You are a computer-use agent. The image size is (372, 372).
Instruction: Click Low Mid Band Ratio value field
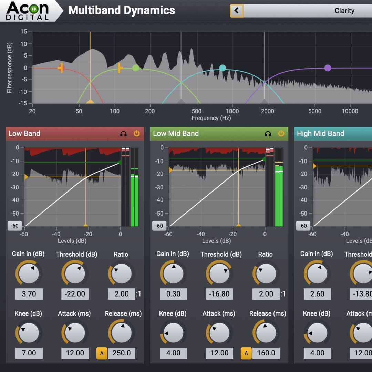pos(266,294)
